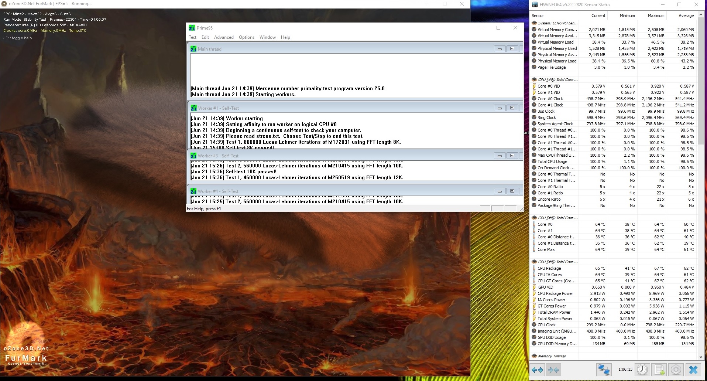Click the Maximum column header
This screenshot has width=707, height=381.
652,16
